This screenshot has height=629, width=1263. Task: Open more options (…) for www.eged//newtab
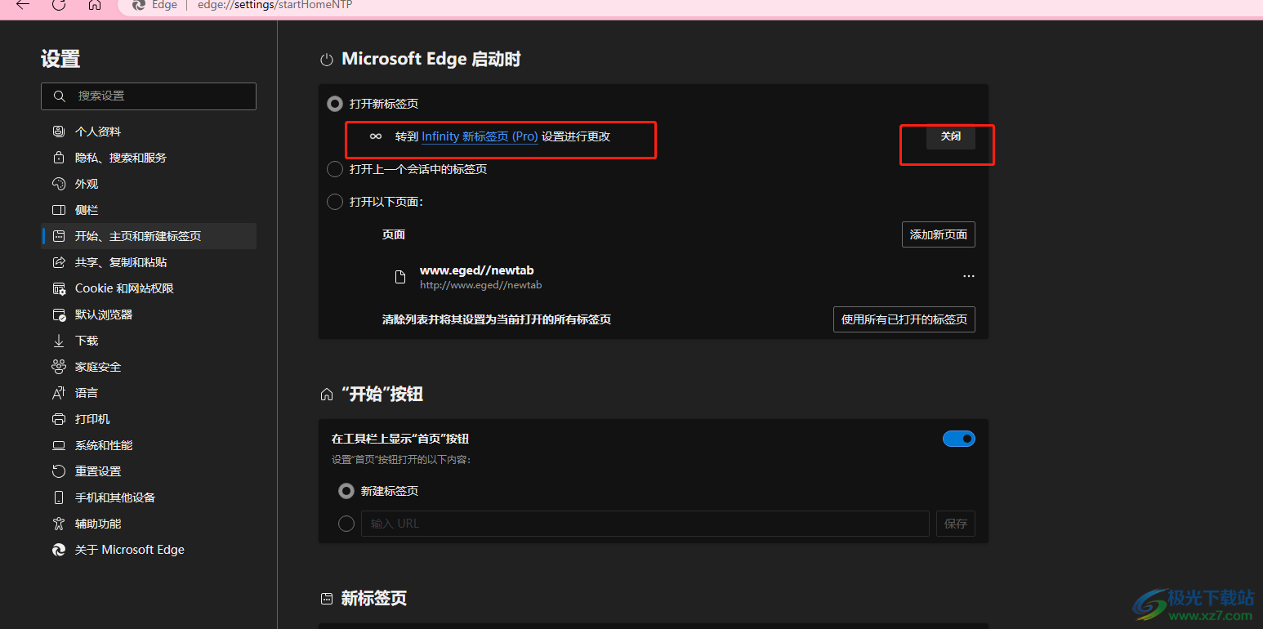(x=969, y=276)
